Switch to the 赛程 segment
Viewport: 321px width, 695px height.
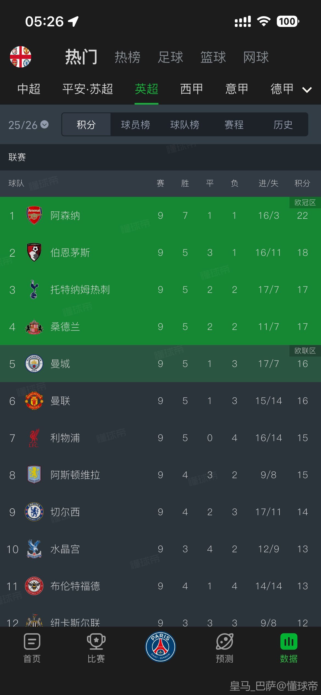pos(234,125)
